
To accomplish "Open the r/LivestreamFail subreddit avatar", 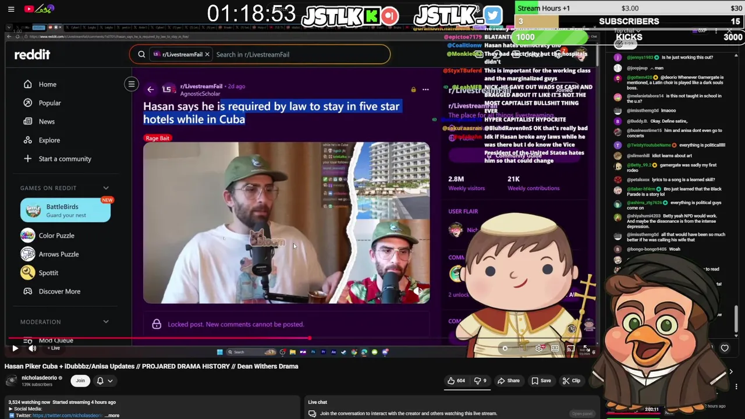I will pos(168,90).
